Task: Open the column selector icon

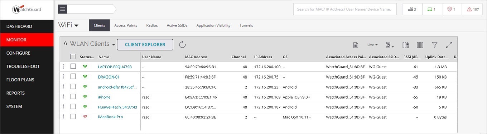Action: (x=420, y=45)
